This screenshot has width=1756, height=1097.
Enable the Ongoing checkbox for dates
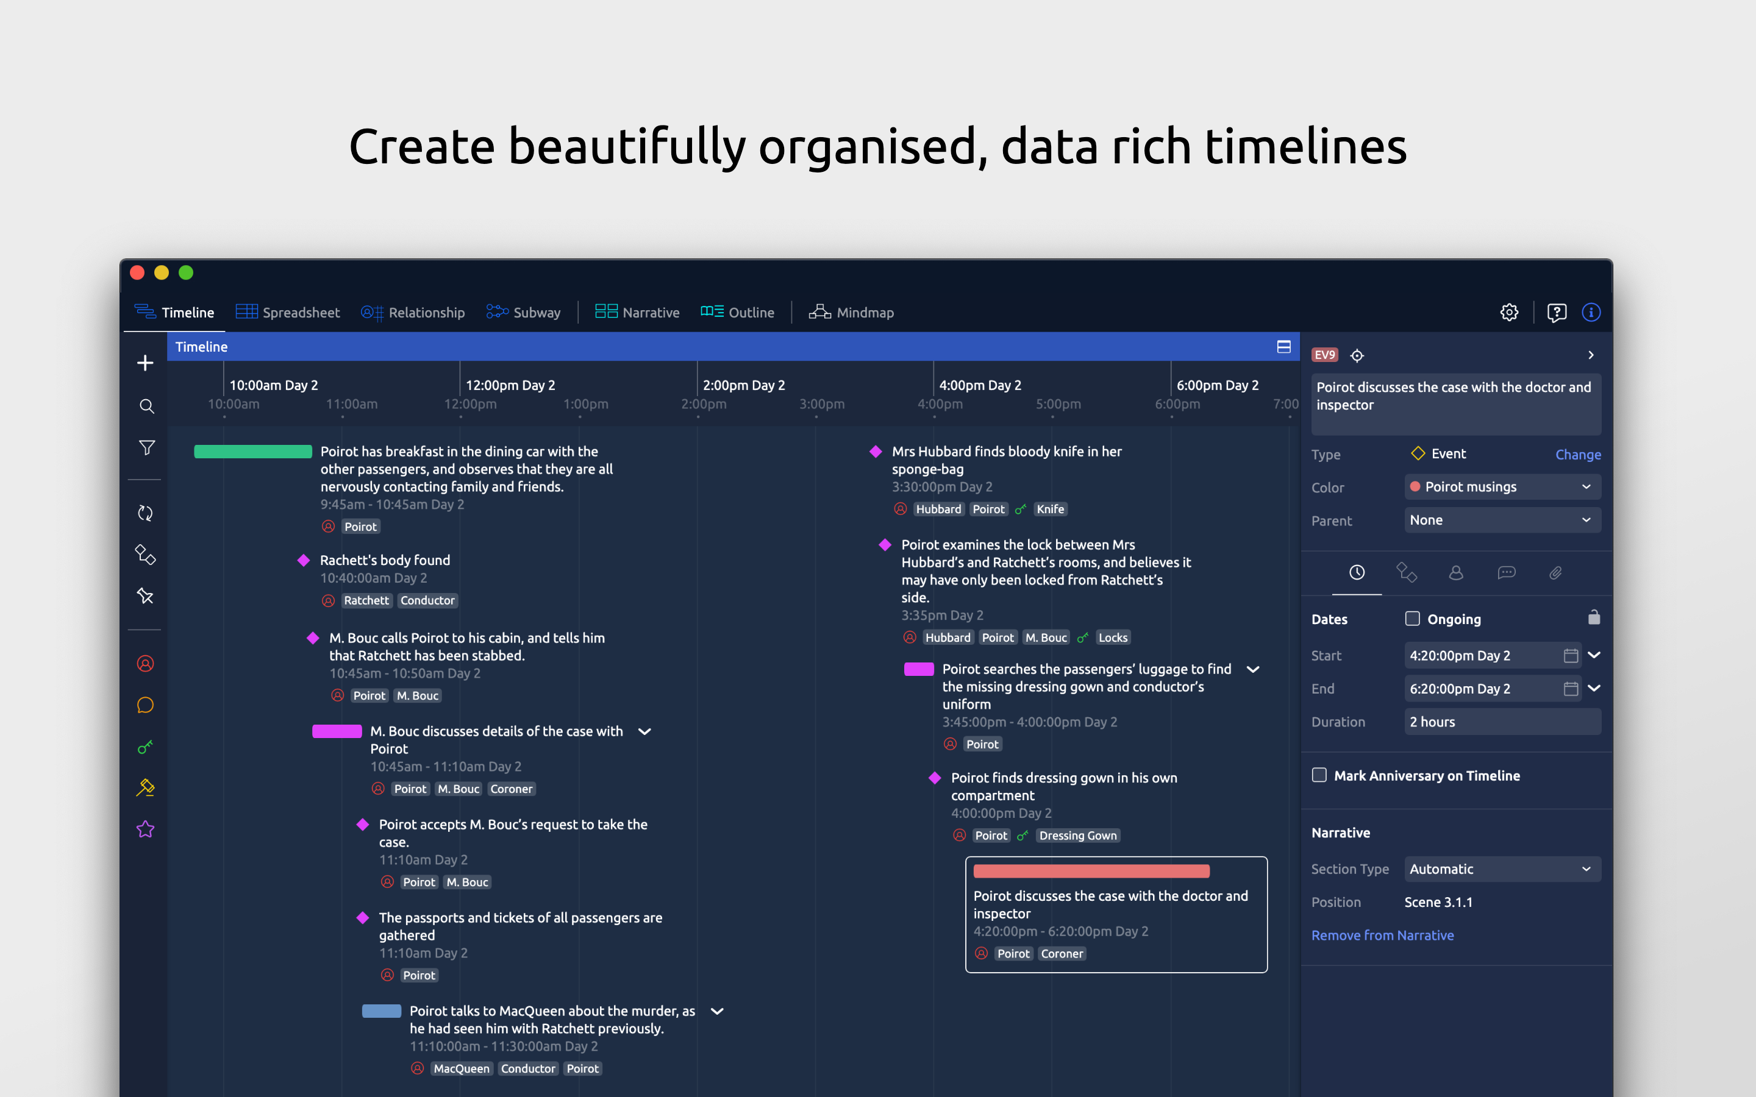[x=1412, y=618]
